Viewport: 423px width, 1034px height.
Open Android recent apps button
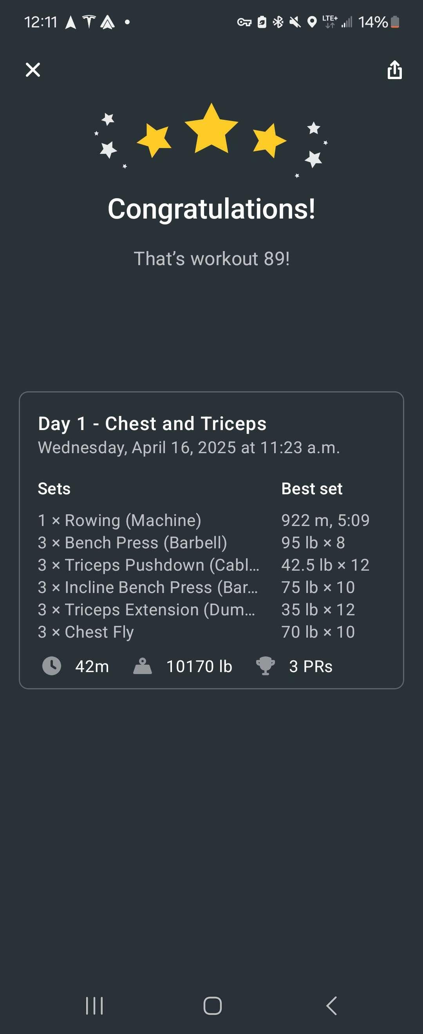point(95,1005)
